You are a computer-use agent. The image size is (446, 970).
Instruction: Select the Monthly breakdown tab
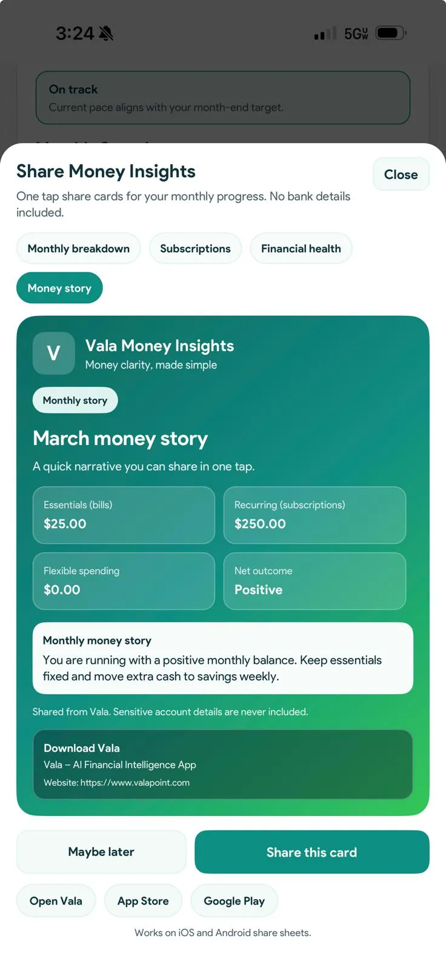[78, 249]
